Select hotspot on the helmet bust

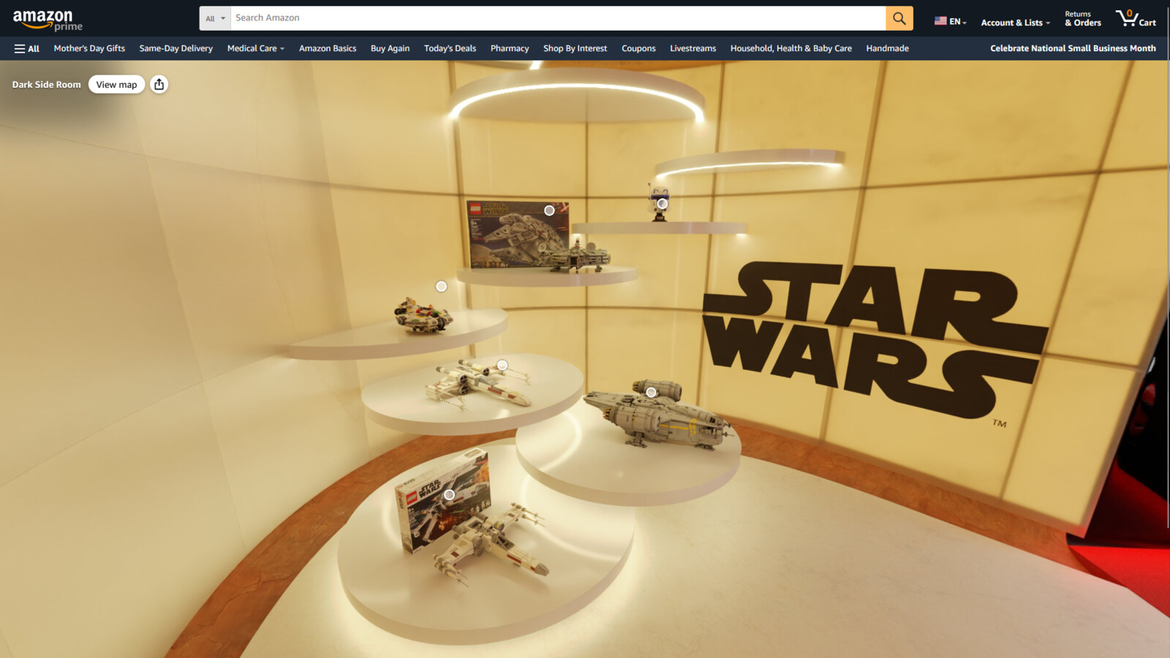(x=662, y=204)
